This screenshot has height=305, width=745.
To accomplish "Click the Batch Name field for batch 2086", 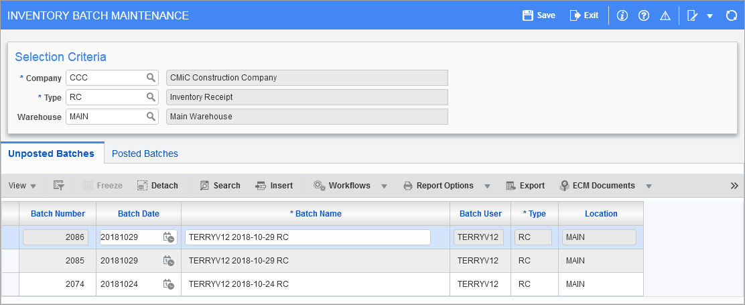I will click(308, 237).
